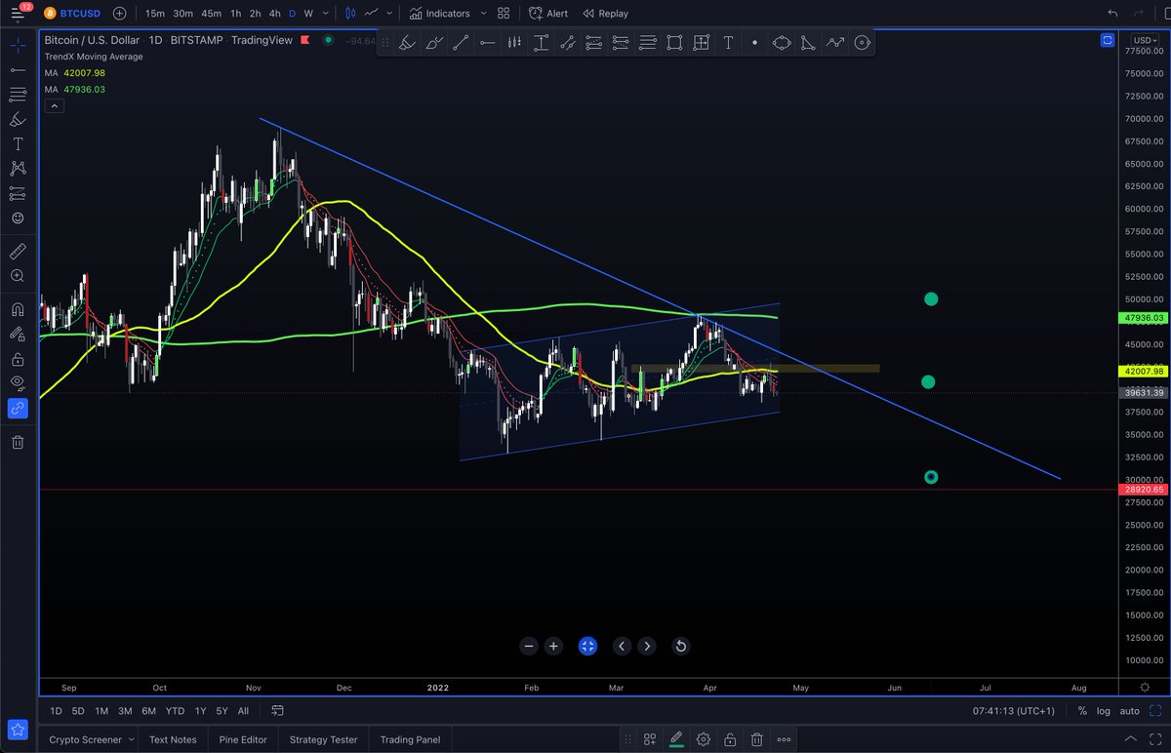The height and width of the screenshot is (753, 1171).
Task: Open the indicator templates grid icon
Action: (x=503, y=14)
